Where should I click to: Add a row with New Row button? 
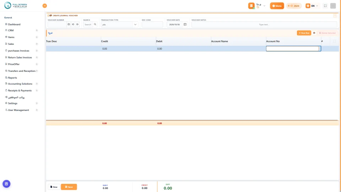point(304,33)
